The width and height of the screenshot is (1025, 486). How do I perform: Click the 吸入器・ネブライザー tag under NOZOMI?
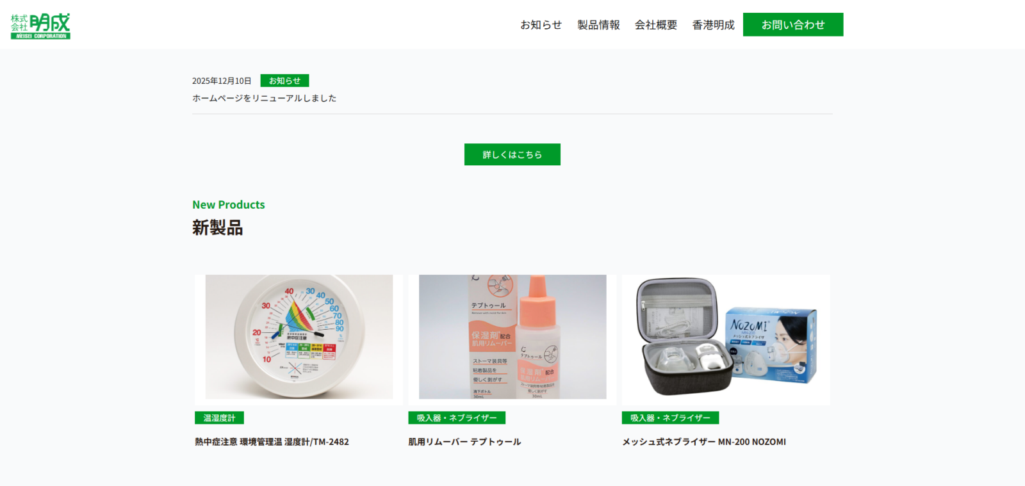(x=670, y=417)
